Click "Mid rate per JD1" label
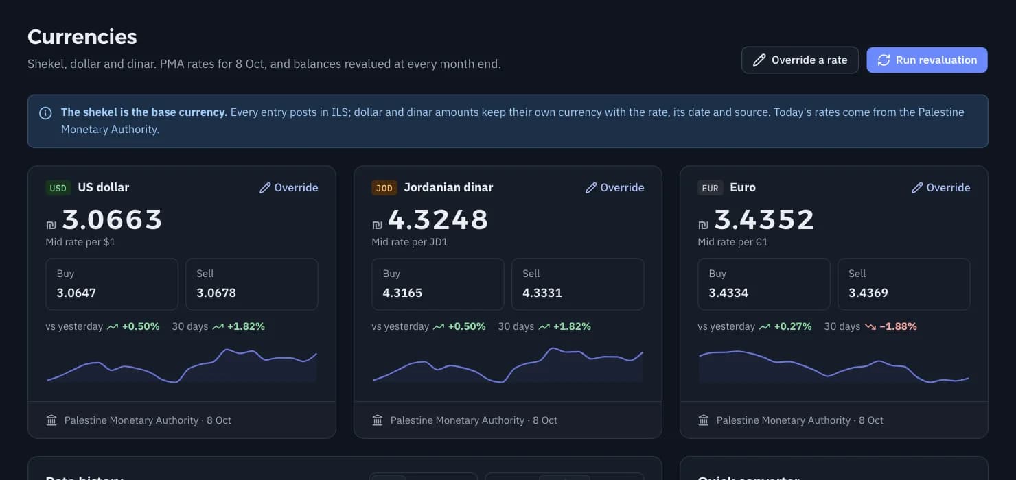This screenshot has height=480, width=1016. (410, 242)
